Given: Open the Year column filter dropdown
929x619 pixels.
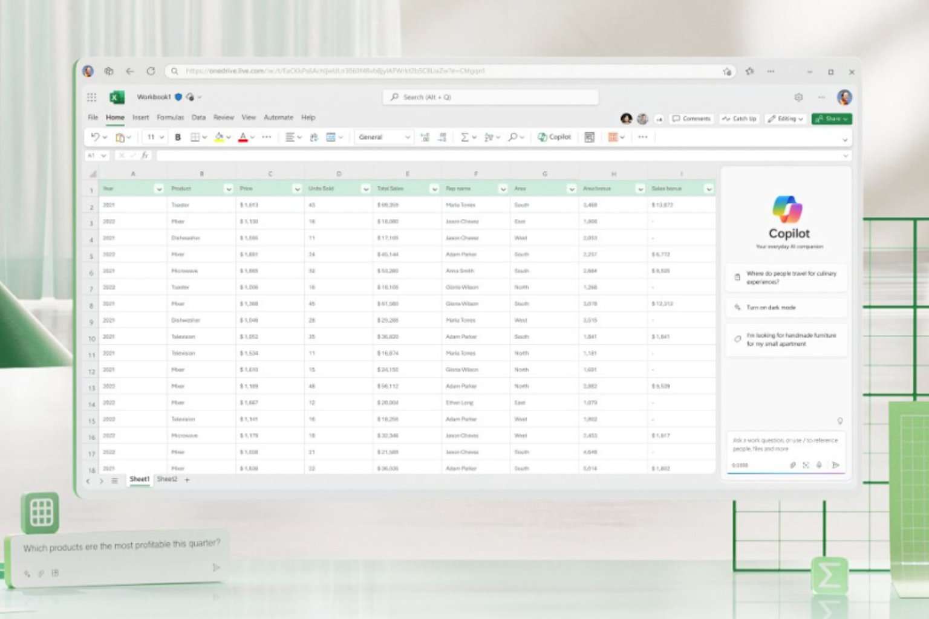Looking at the screenshot, I should point(159,189).
